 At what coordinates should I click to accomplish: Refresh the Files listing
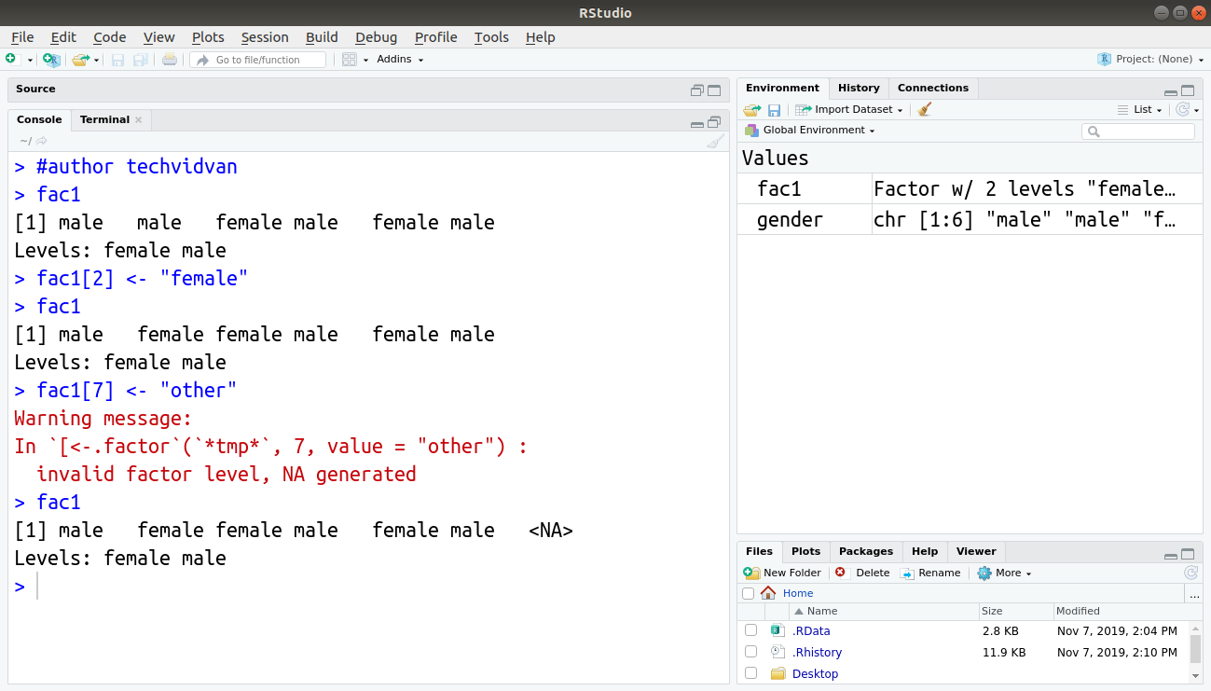(x=1190, y=573)
